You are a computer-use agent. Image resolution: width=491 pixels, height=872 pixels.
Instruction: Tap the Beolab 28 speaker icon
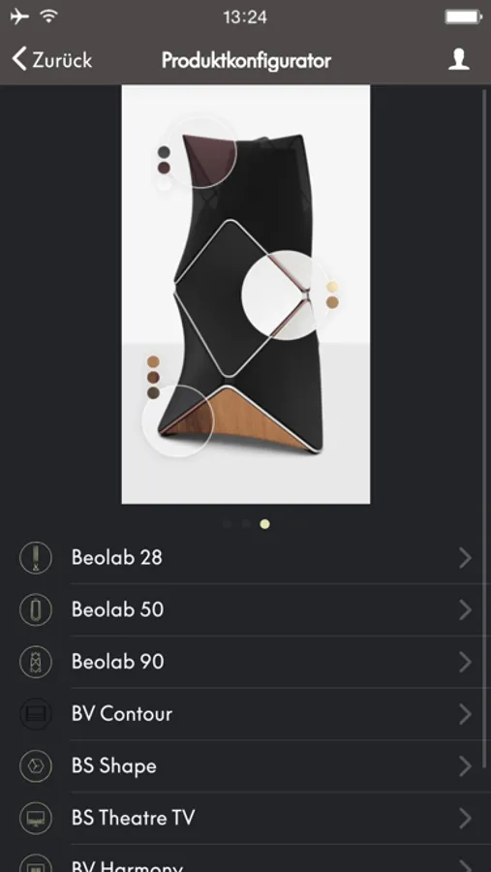click(36, 558)
